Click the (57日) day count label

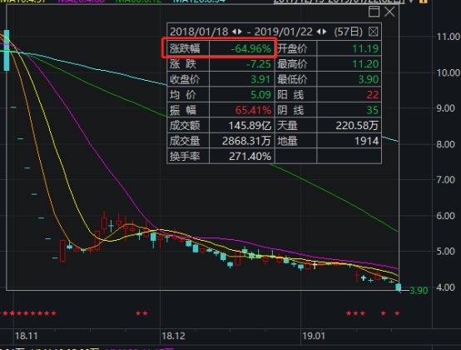(x=348, y=32)
